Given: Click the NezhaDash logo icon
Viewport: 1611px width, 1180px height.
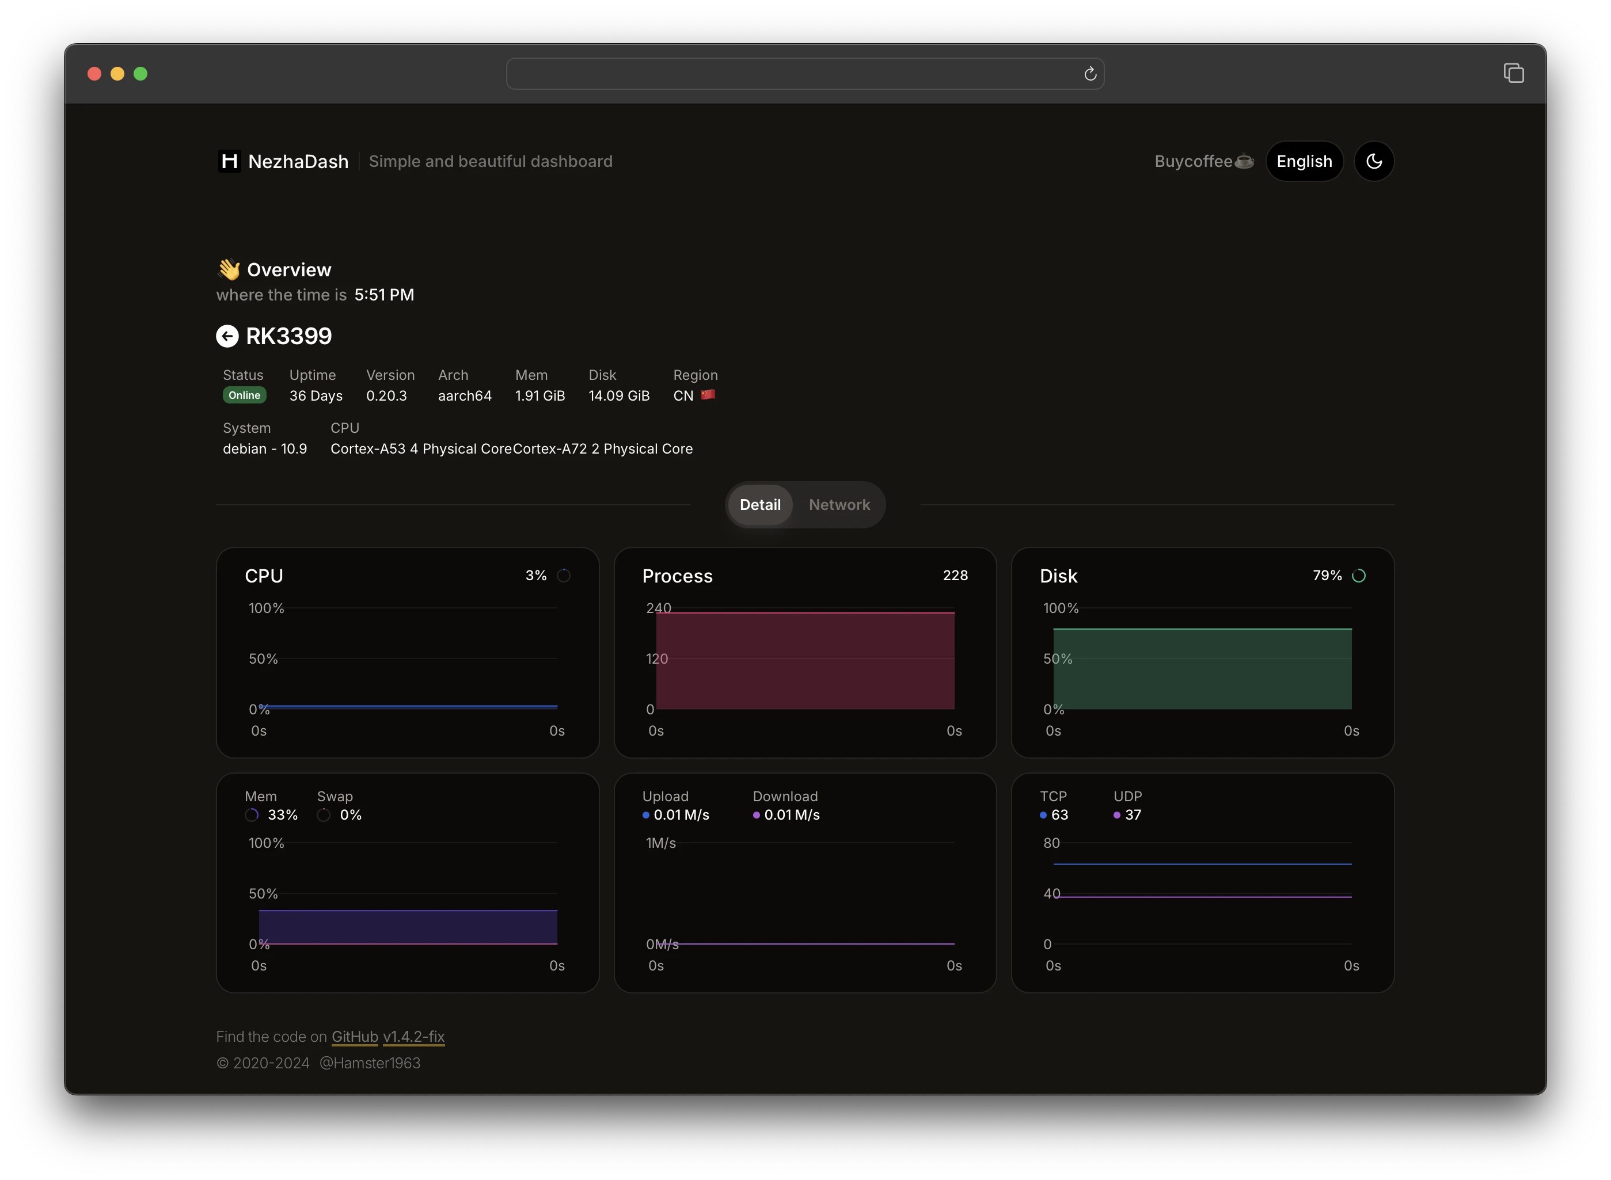Looking at the screenshot, I should [229, 161].
